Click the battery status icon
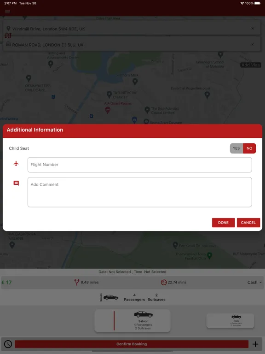265x354 pixels. click(258, 3)
